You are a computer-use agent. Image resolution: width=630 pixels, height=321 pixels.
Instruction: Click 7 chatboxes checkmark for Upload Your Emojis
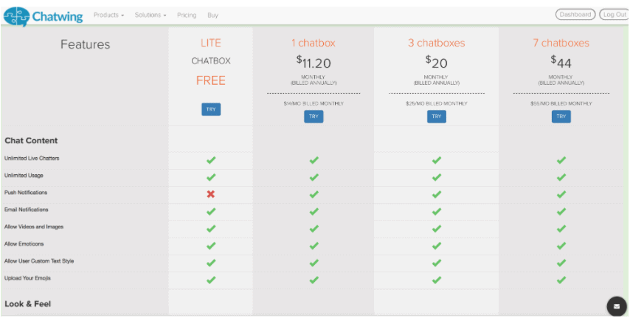coord(561,280)
